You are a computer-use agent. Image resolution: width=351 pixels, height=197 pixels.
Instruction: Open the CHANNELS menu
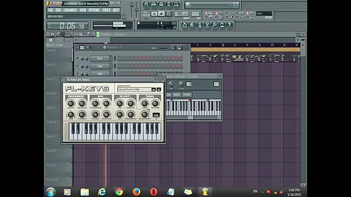70,10
